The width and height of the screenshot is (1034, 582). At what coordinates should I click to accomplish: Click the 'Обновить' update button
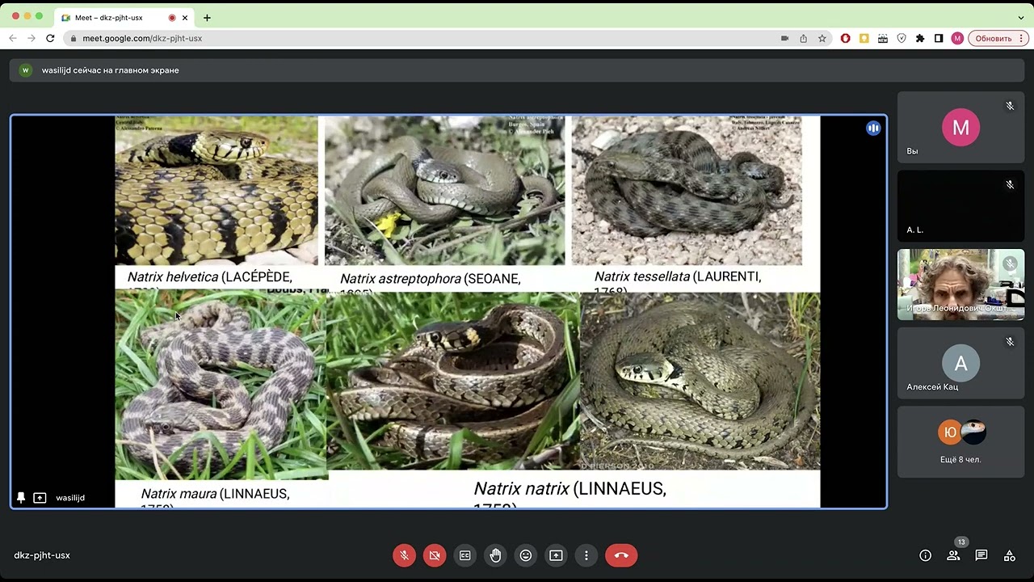998,38
